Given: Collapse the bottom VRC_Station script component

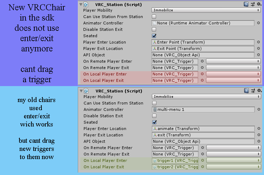Looking at the screenshot, I should coord(81,91).
